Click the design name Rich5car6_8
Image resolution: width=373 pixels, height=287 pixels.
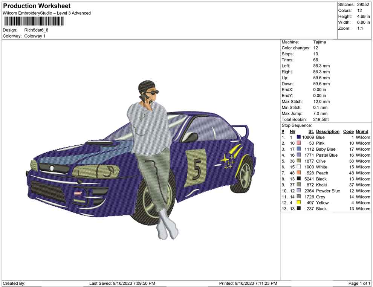coord(36,30)
